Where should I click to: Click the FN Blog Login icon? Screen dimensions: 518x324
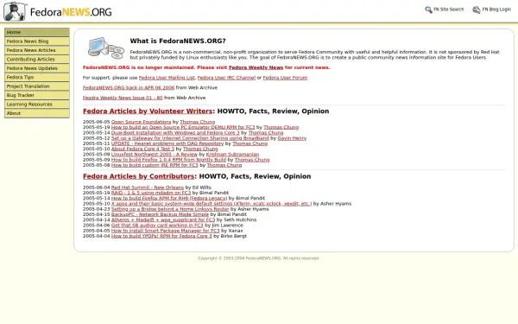pyautogui.click(x=477, y=10)
